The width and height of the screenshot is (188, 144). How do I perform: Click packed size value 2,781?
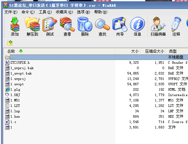point(159,79)
